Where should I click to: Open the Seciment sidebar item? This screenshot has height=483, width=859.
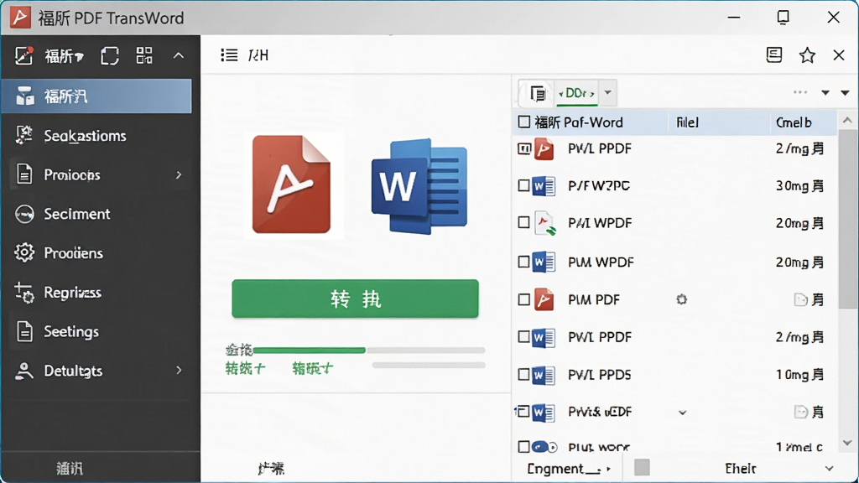tap(96, 214)
